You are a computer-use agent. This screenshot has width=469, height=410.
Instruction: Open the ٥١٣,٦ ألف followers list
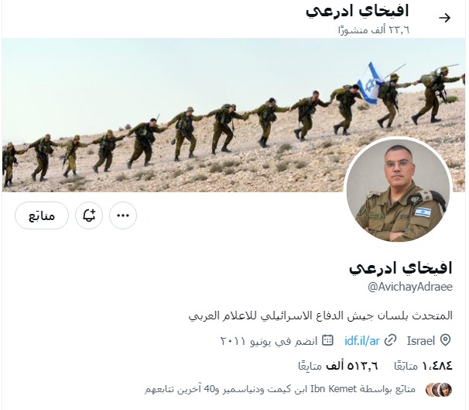point(338,366)
